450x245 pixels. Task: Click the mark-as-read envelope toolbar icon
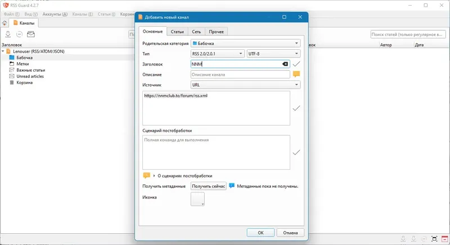[31, 34]
